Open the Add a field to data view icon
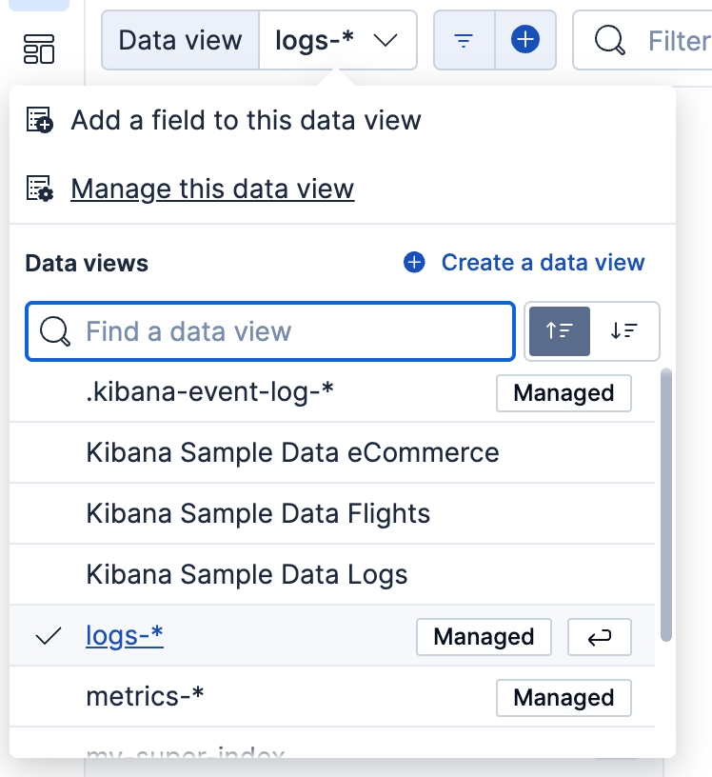The width and height of the screenshot is (712, 777). click(38, 121)
